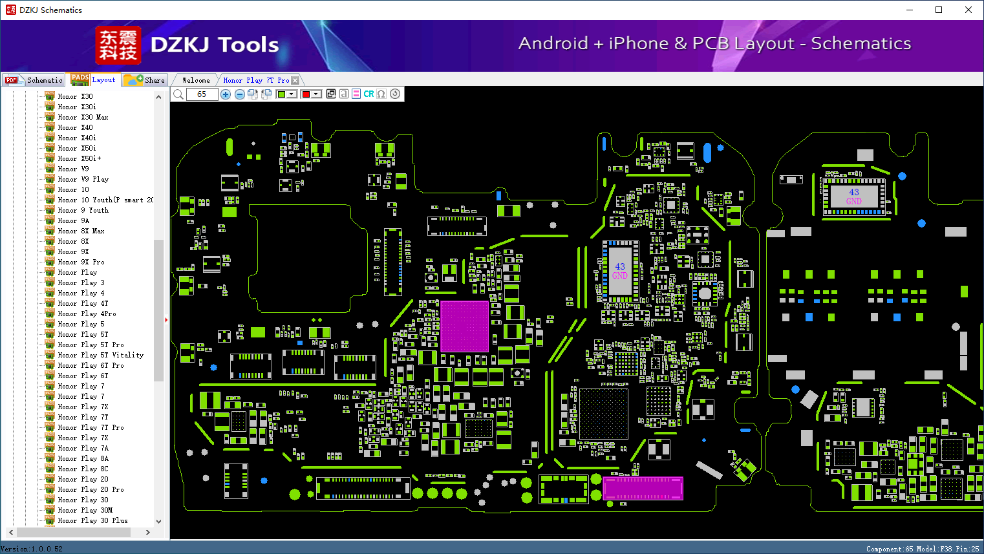Click the cyan CR icon
This screenshot has width=984, height=554.
(x=369, y=94)
